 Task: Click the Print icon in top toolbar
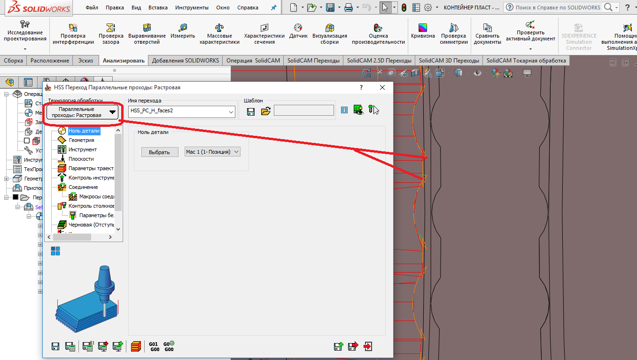tap(348, 8)
